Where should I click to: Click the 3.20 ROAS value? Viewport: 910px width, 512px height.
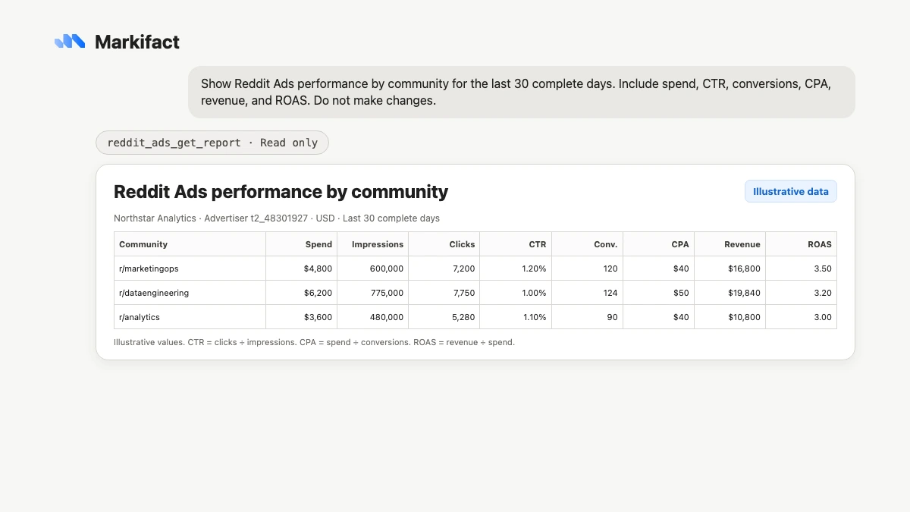(x=822, y=293)
